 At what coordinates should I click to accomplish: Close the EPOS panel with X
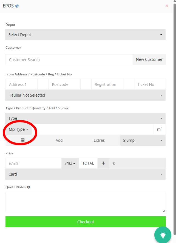point(167,6)
